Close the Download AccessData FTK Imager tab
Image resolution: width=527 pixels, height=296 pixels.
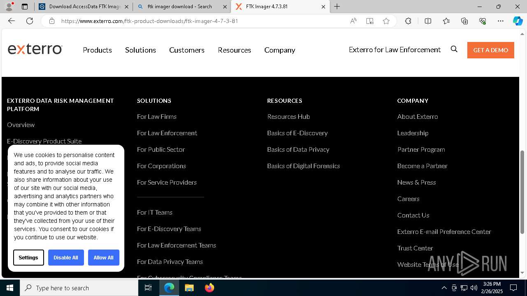click(126, 7)
